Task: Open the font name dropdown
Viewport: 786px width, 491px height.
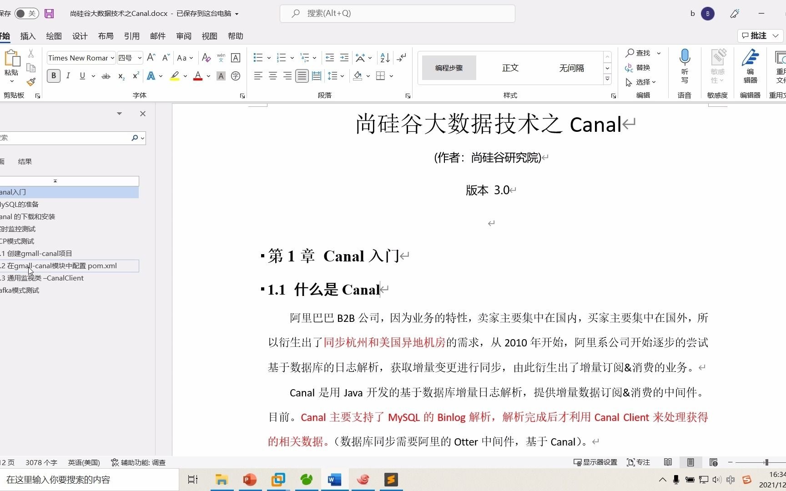Action: (112, 58)
